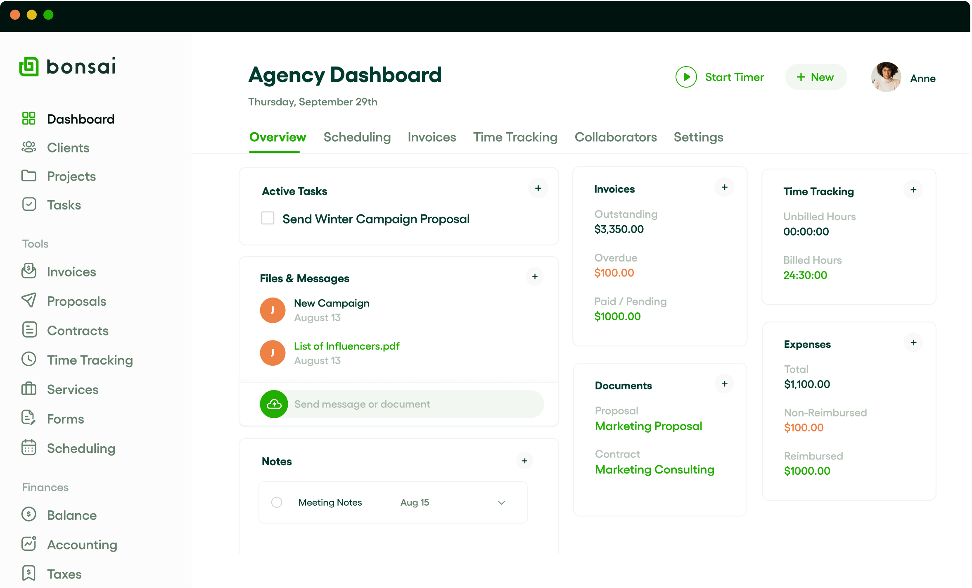Open the List of Influencers.pdf file

point(346,346)
